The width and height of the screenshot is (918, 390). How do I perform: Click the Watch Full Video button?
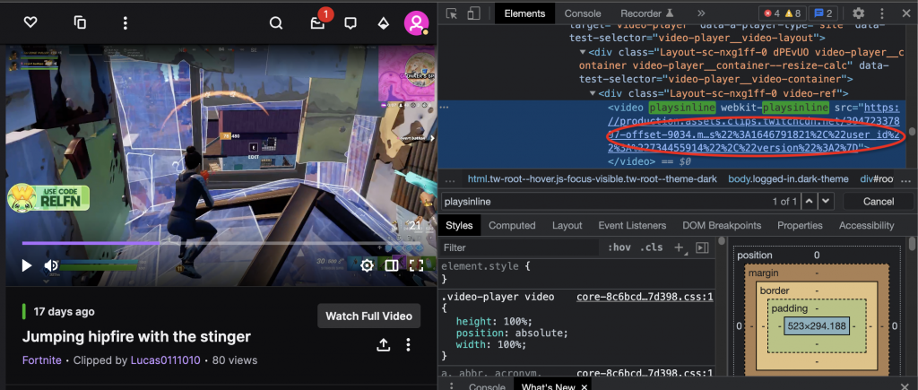click(368, 316)
